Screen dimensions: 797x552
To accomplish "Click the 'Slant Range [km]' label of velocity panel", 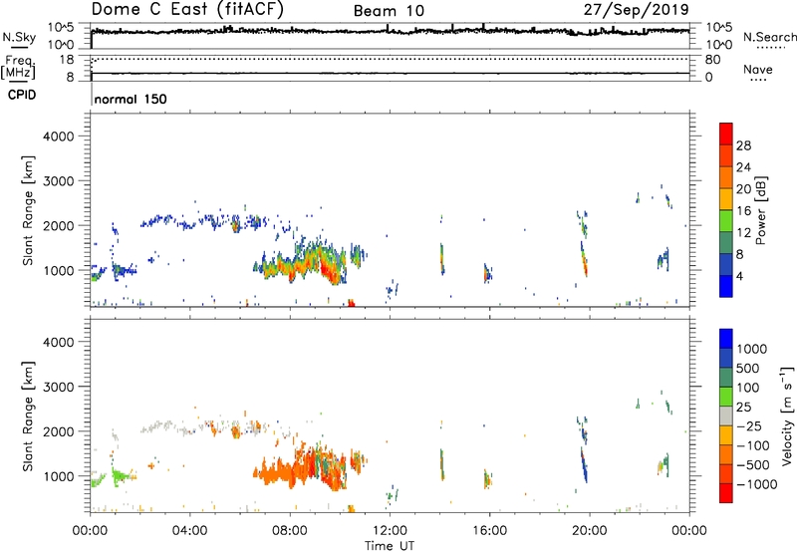I will (28, 416).
